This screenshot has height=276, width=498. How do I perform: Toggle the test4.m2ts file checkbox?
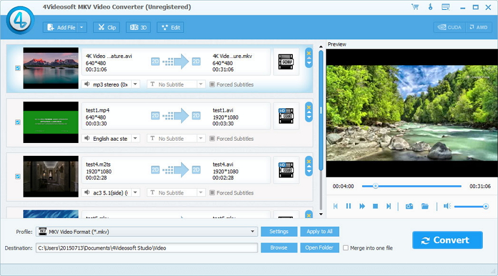pyautogui.click(x=18, y=176)
